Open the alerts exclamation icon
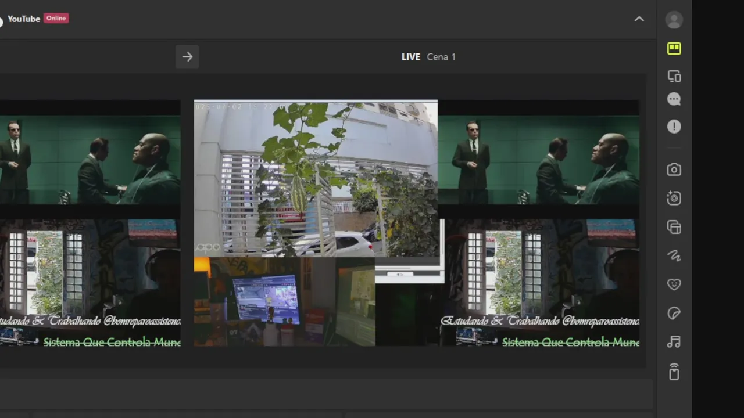Screen dimensions: 744x418 coord(674,127)
